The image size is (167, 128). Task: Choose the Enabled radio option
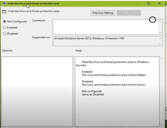4,28
